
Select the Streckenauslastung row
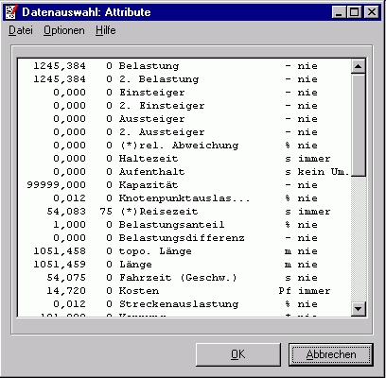pyautogui.click(x=184, y=304)
